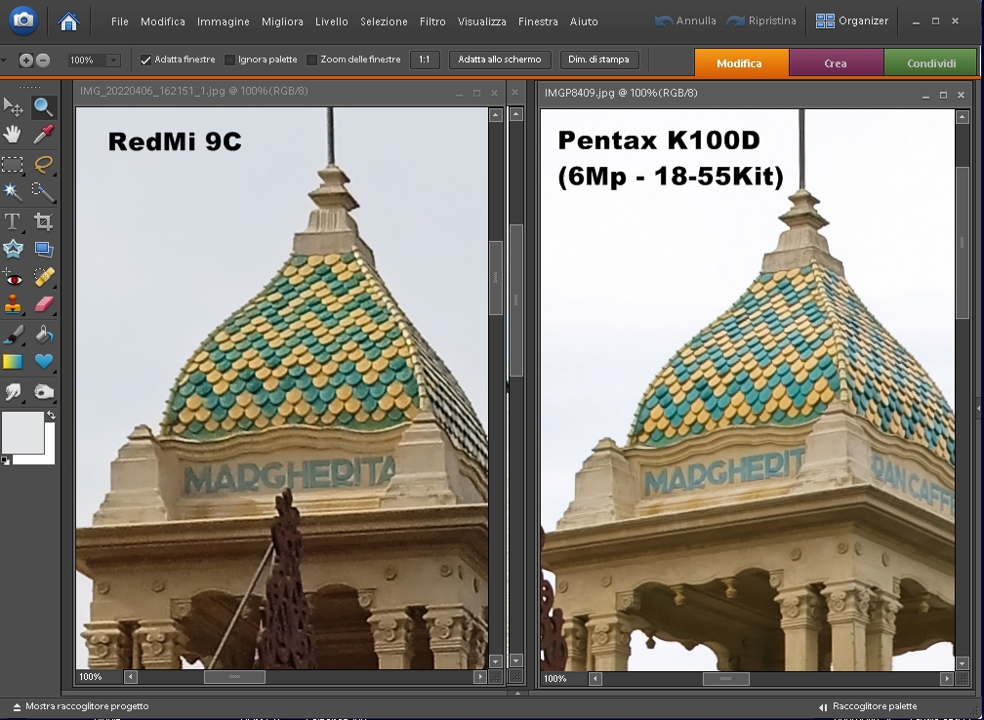Select the Magic Wand tool
This screenshot has height=720, width=984.
13,191
